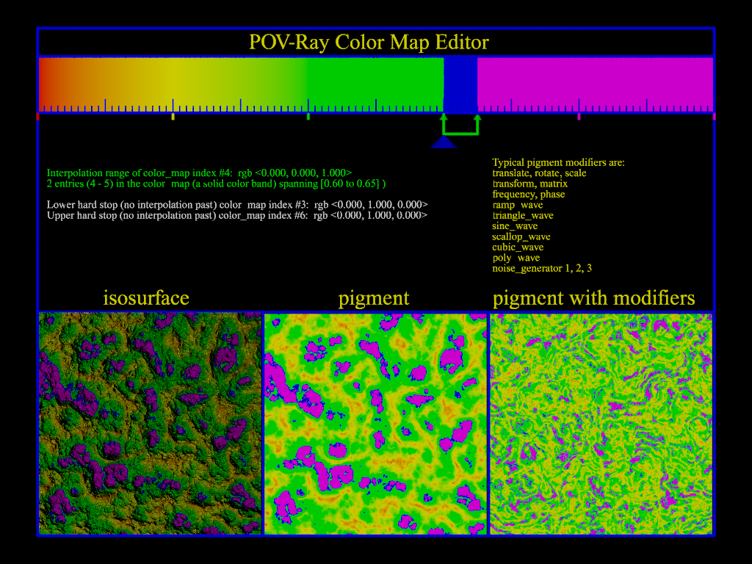Click the left green range arrow
Viewport: 752px width, 564px height.
click(x=444, y=120)
